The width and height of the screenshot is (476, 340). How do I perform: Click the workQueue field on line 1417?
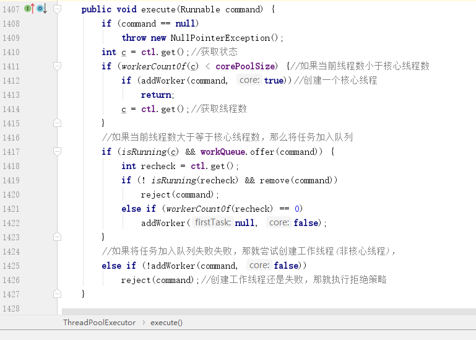pyautogui.click(x=222, y=152)
